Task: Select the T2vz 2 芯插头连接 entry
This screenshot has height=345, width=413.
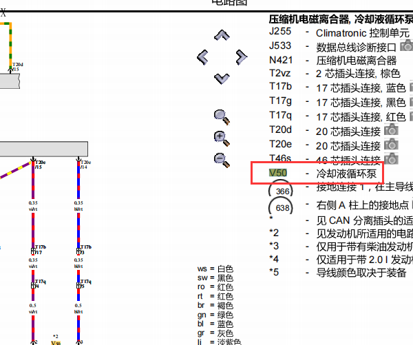Action: (x=335, y=74)
